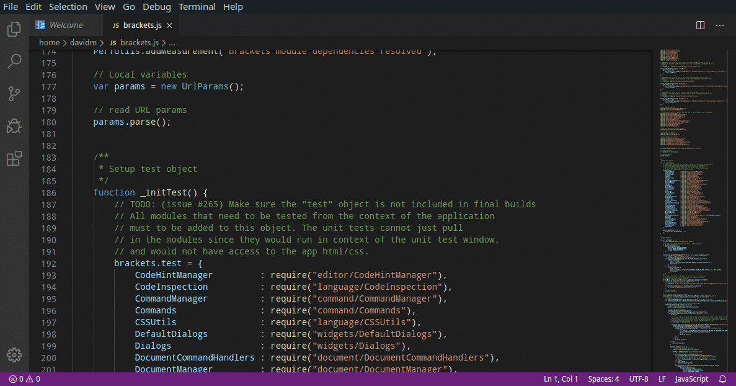Click the Spaces: 4 indentation setting
736x386 pixels.
pos(603,379)
